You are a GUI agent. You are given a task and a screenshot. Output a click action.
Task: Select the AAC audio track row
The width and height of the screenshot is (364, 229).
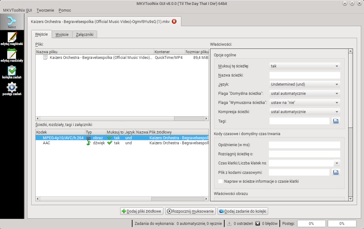[x=122, y=143]
